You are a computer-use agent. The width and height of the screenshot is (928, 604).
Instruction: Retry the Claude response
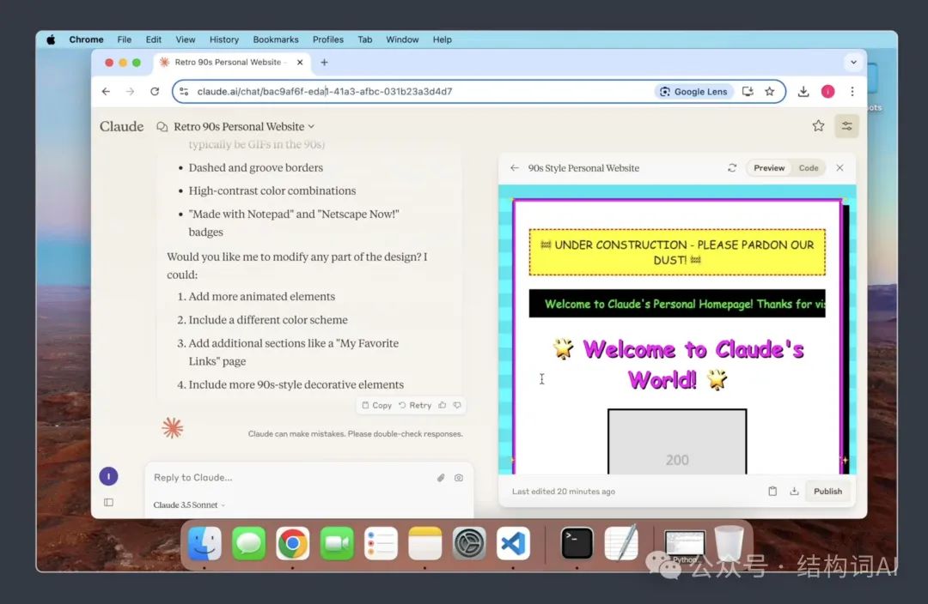coord(415,406)
